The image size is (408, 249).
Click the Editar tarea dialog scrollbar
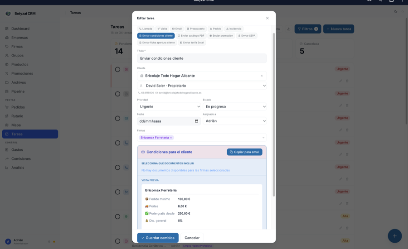pyautogui.click(x=274, y=115)
